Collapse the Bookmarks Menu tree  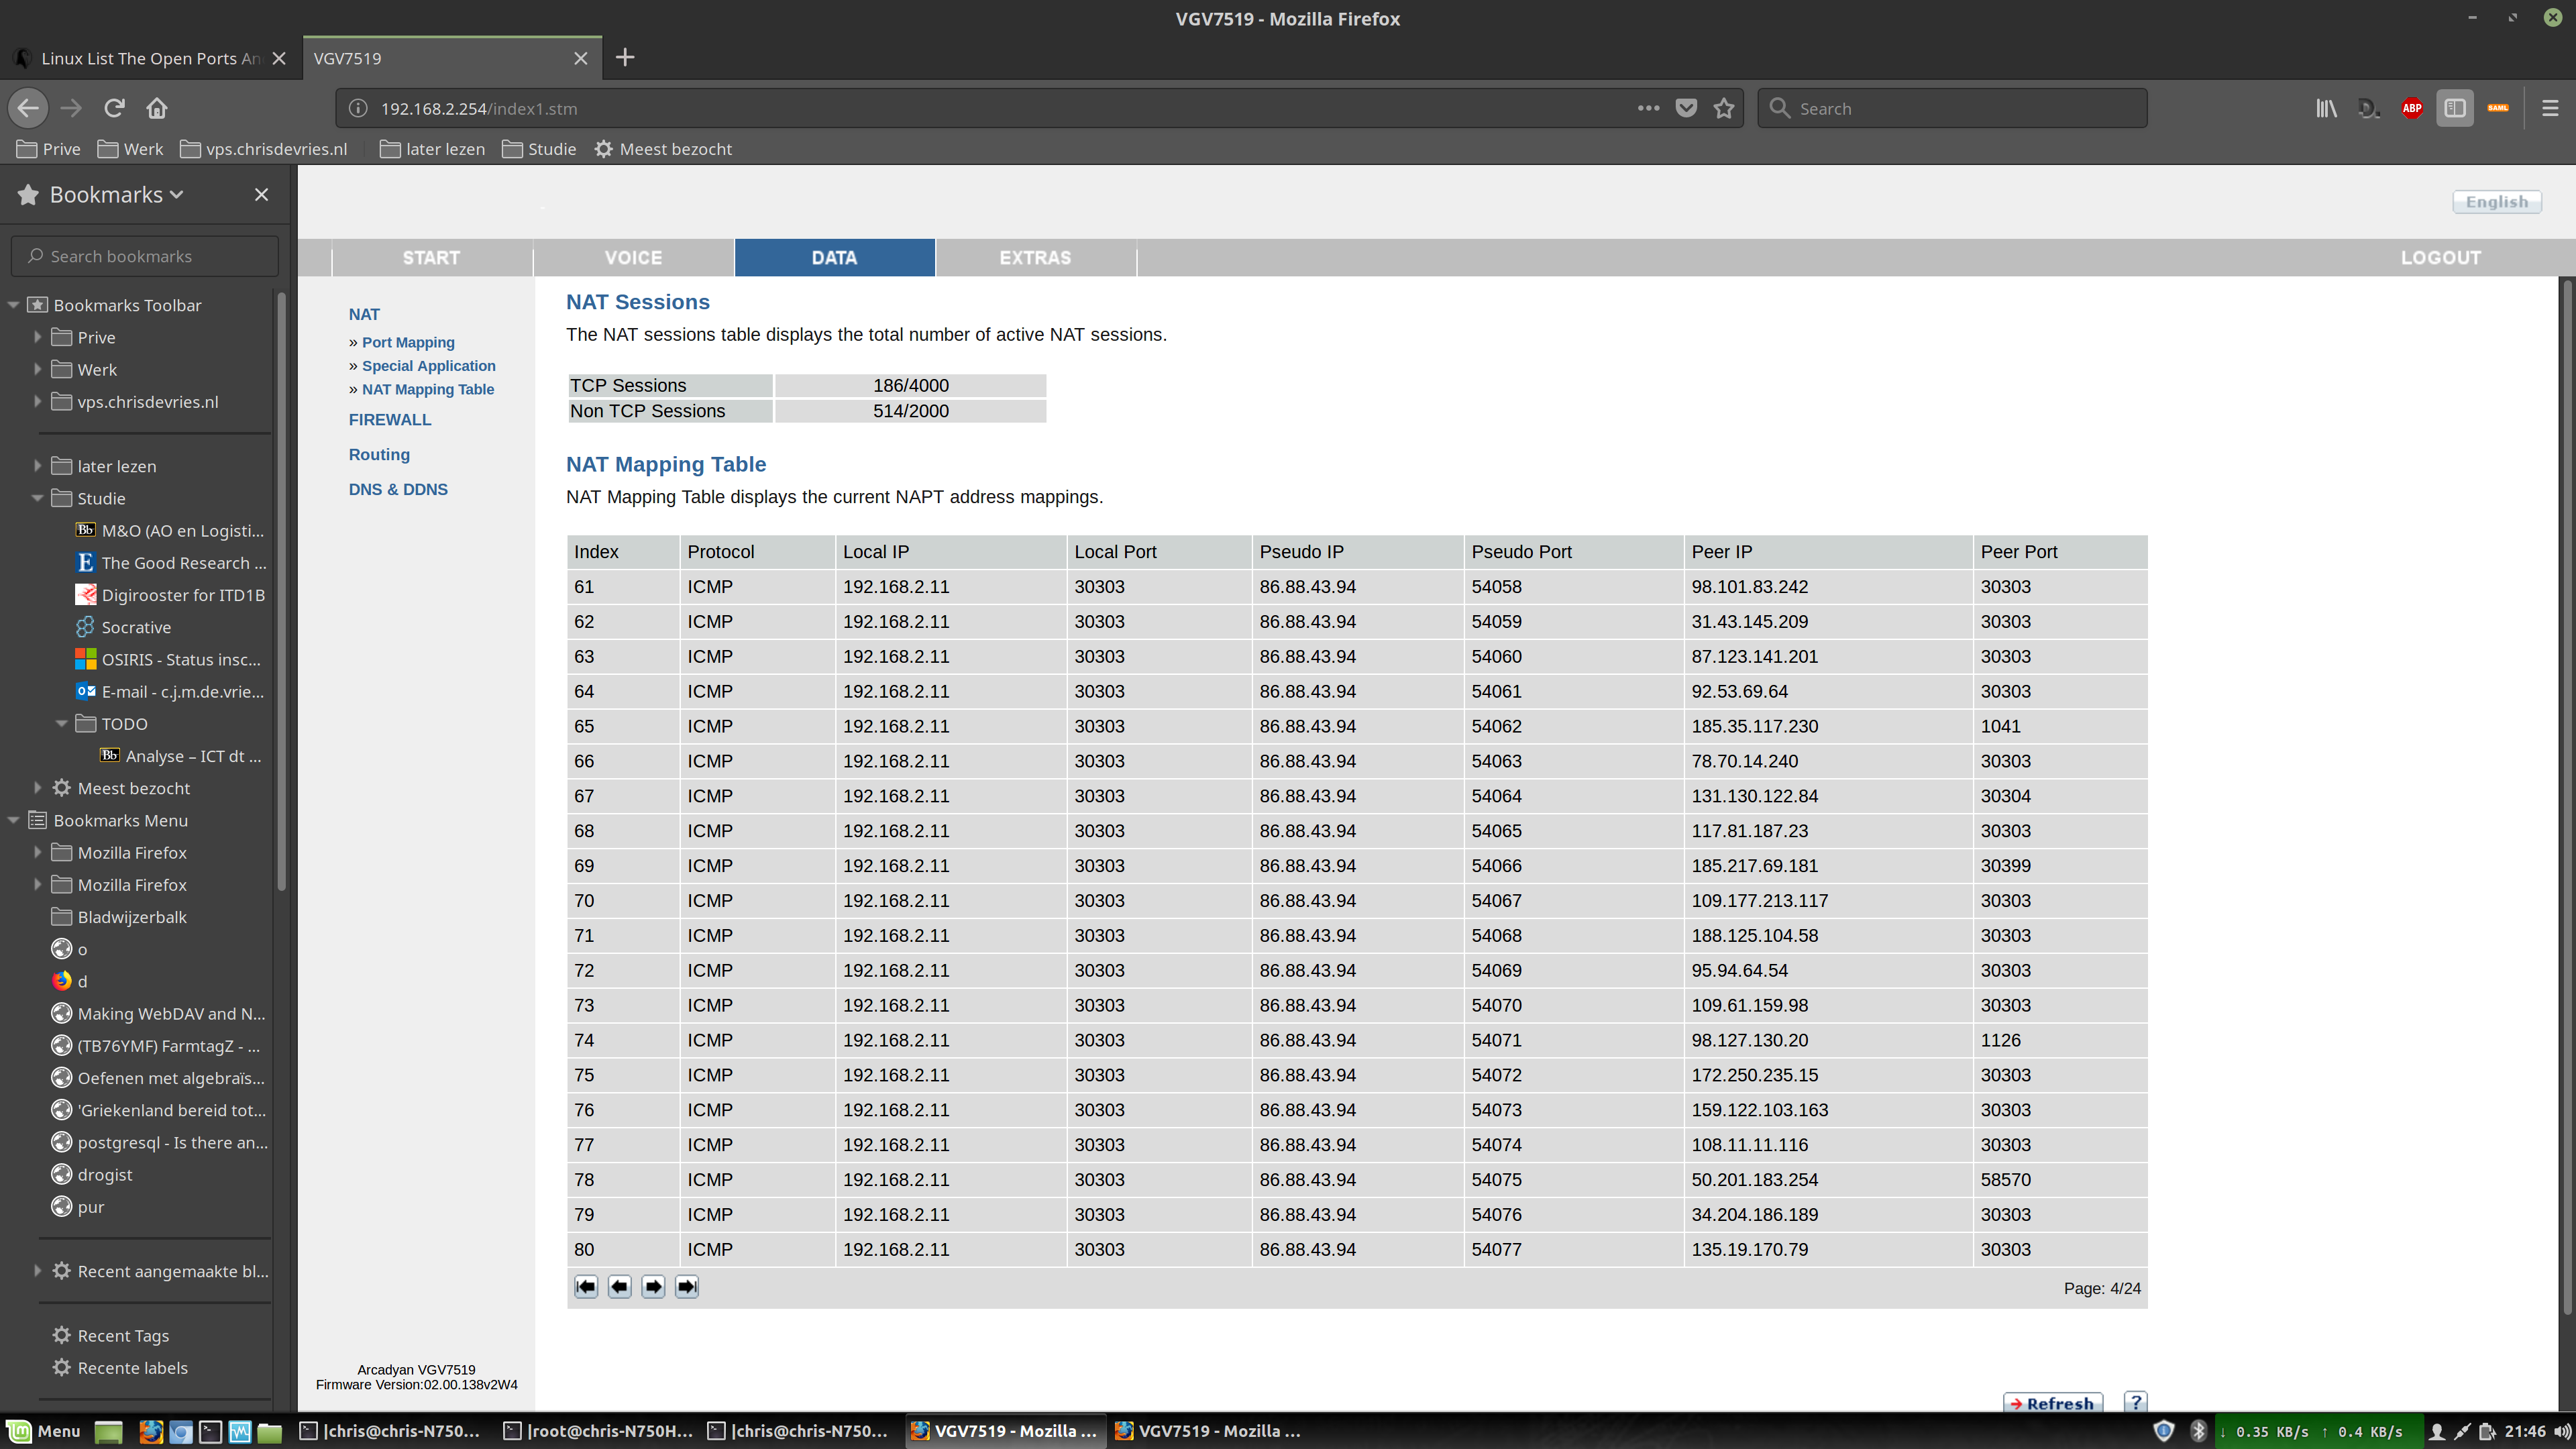14,820
